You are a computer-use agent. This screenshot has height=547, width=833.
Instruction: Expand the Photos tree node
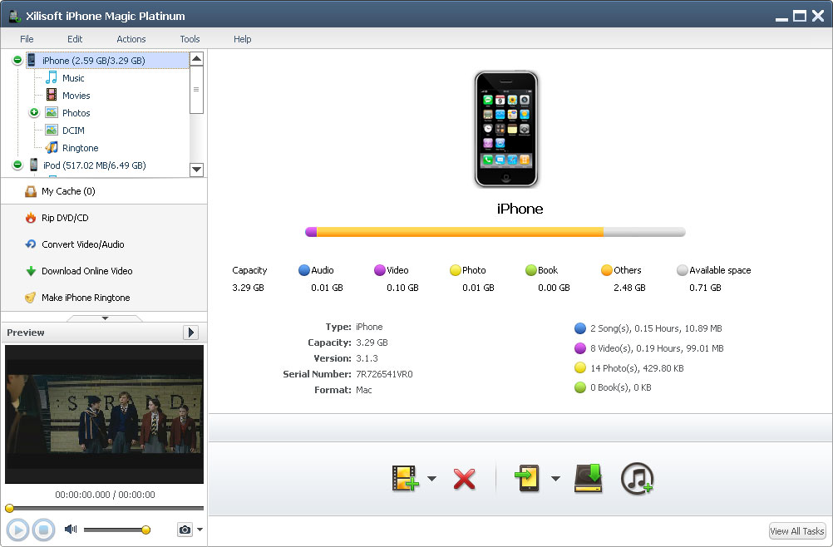pos(34,112)
